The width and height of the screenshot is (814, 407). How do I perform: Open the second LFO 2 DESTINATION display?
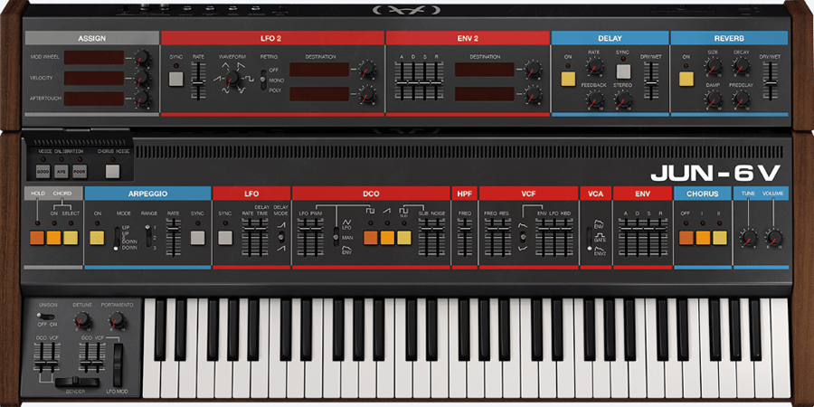click(319, 94)
